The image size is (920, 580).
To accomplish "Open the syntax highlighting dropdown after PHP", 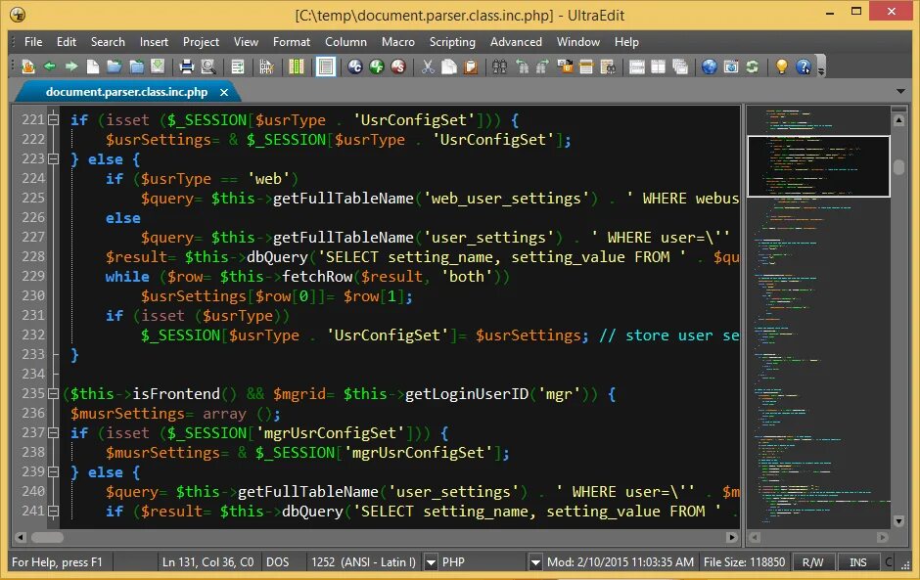I will [535, 562].
